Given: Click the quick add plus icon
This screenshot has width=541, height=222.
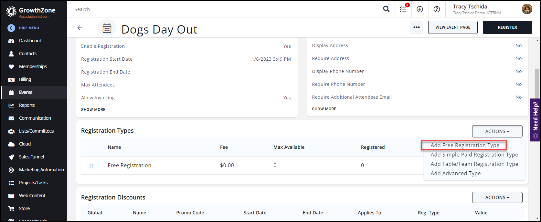Looking at the screenshot, I should 420,9.
